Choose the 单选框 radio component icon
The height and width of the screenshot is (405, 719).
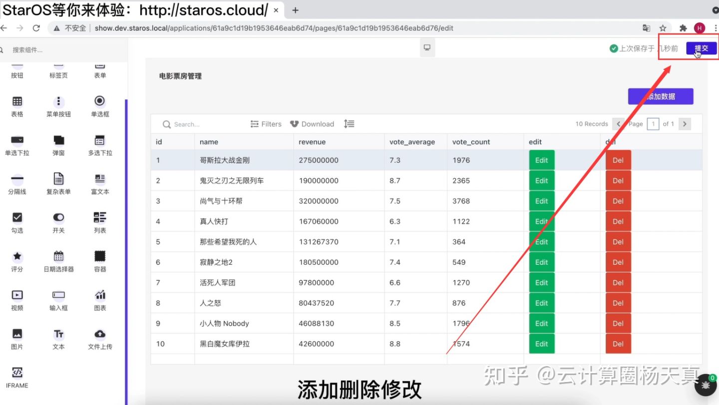100,101
